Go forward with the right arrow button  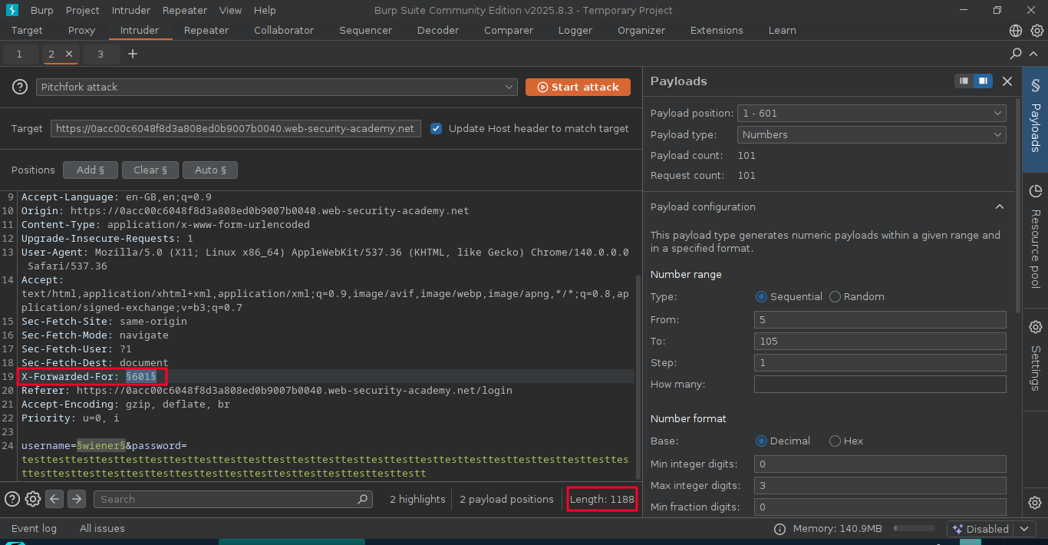[77, 499]
